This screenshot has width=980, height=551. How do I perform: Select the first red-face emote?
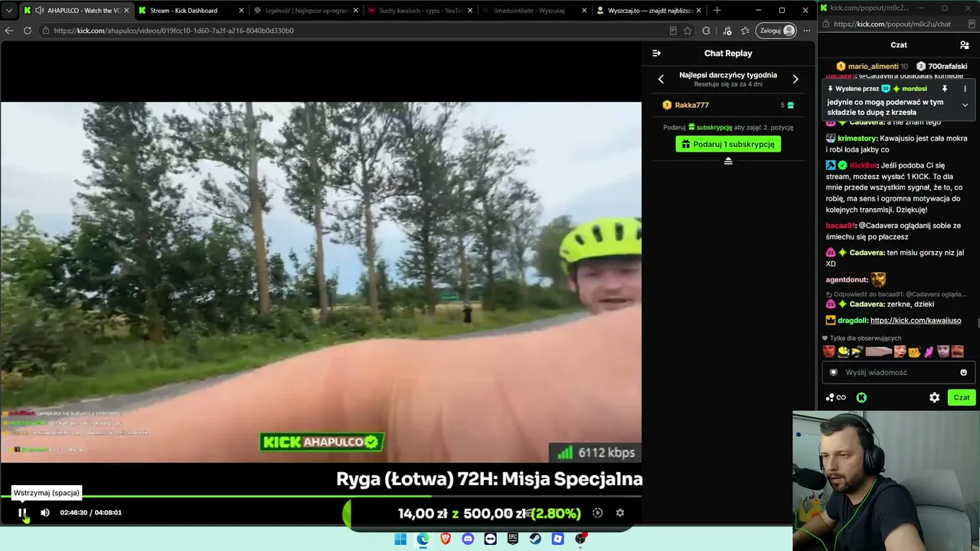click(829, 352)
